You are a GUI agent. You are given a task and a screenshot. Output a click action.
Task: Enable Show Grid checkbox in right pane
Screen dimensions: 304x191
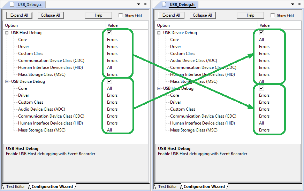tap(273, 15)
